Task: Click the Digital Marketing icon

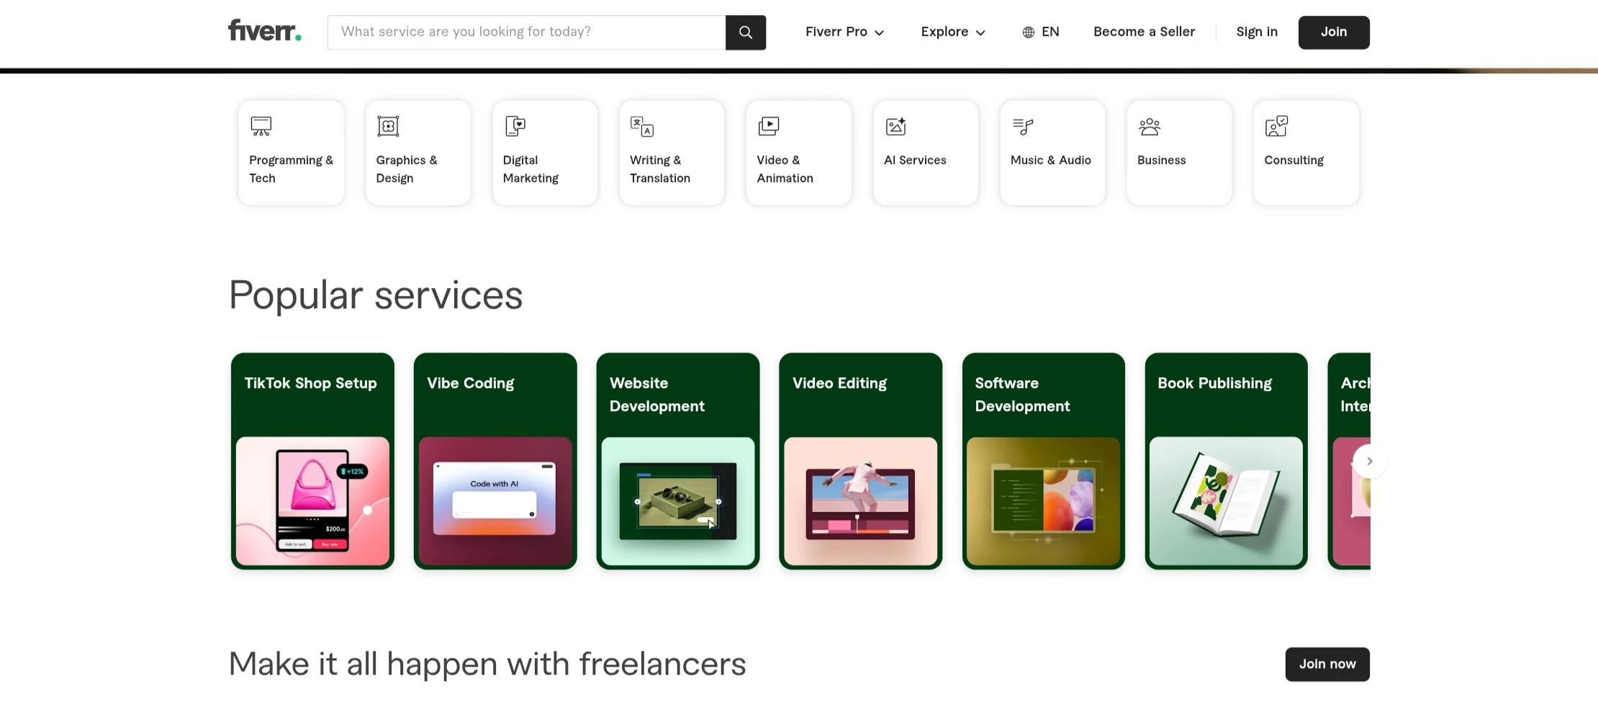Action: (515, 126)
